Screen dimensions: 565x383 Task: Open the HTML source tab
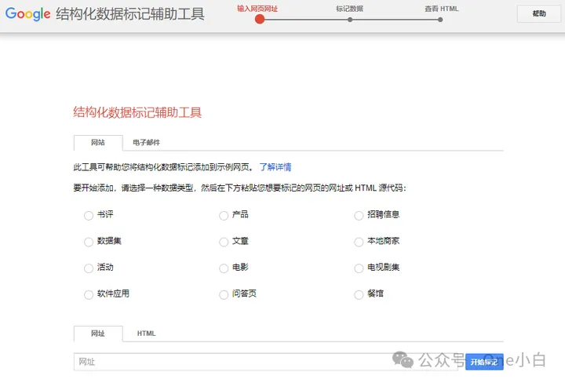click(x=146, y=334)
